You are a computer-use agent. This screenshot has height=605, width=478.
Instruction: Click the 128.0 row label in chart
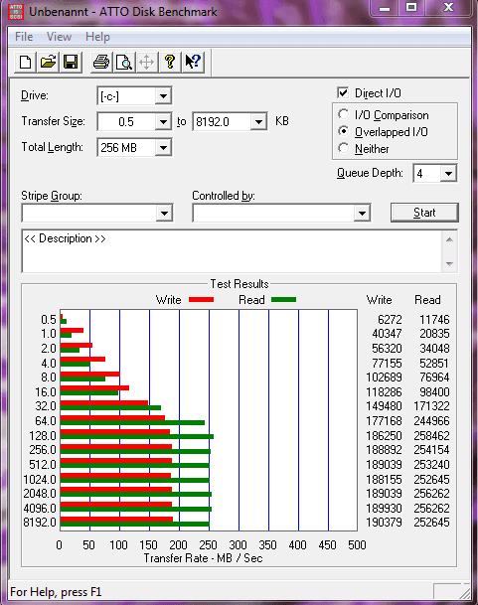tap(43, 436)
